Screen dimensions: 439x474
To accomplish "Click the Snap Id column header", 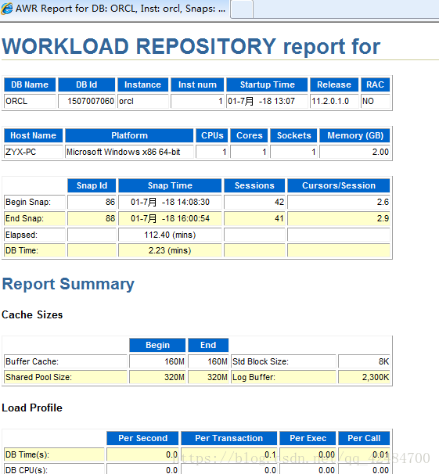I will 92,185.
